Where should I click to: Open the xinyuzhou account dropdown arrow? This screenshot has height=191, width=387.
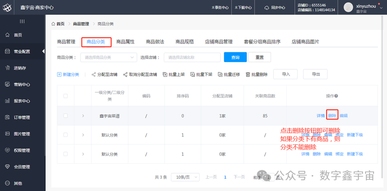381,8
